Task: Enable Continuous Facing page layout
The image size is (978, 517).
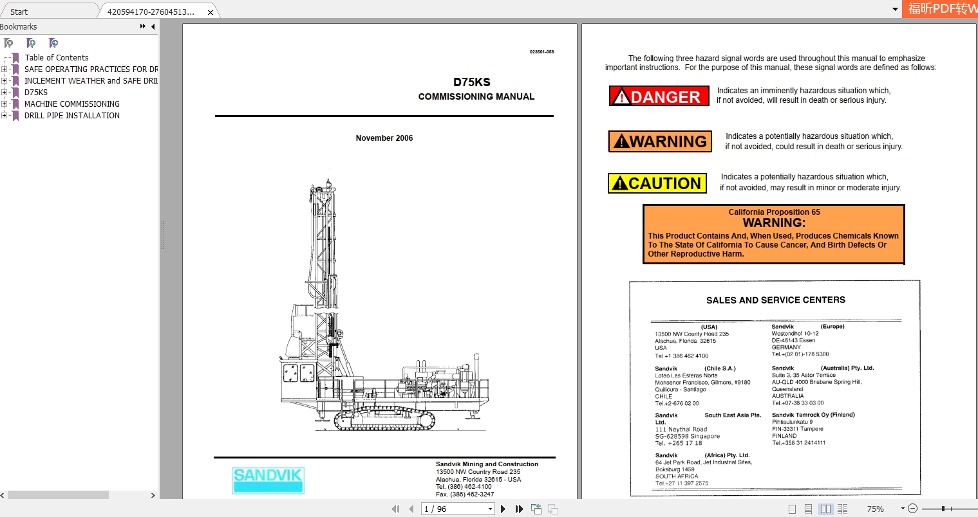Action: click(x=842, y=509)
